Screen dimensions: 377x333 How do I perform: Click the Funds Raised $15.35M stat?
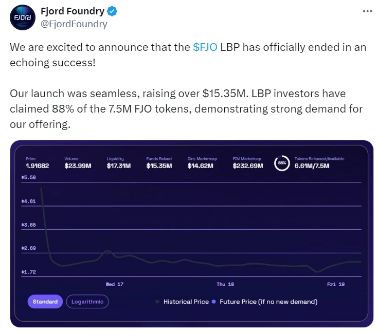(x=159, y=165)
